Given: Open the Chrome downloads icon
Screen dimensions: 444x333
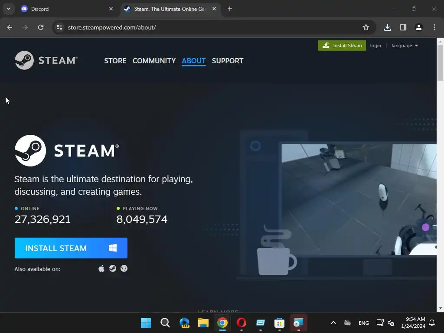Looking at the screenshot, I should 388,27.
